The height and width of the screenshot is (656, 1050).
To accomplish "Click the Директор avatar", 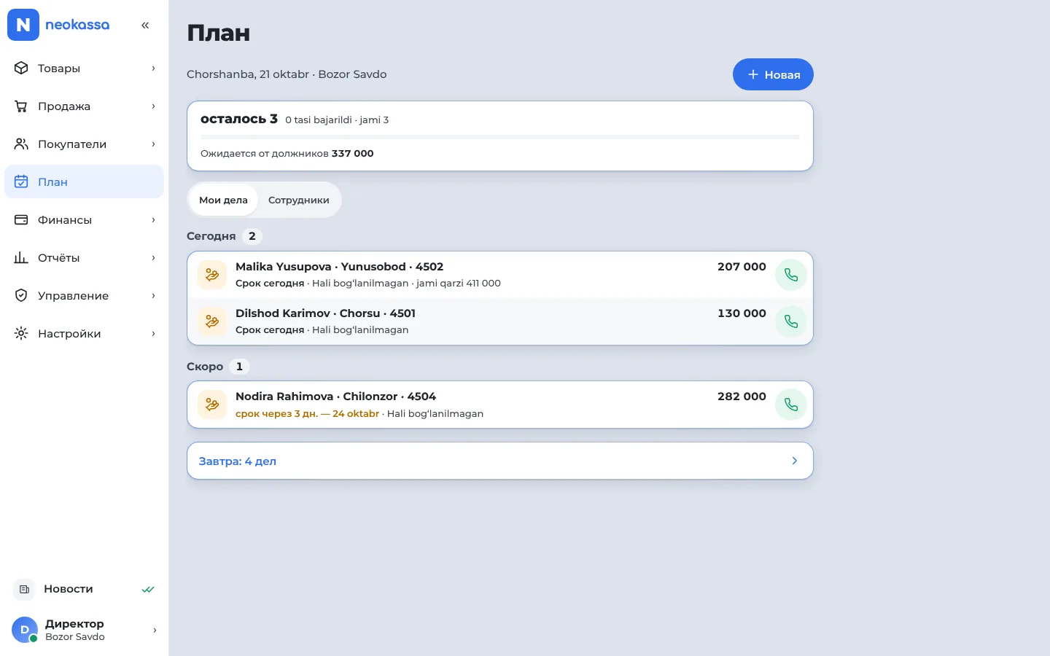I will pyautogui.click(x=25, y=630).
